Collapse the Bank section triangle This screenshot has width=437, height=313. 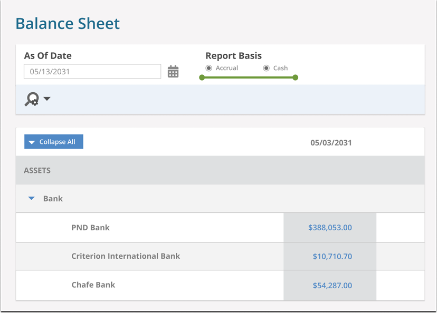click(x=32, y=198)
